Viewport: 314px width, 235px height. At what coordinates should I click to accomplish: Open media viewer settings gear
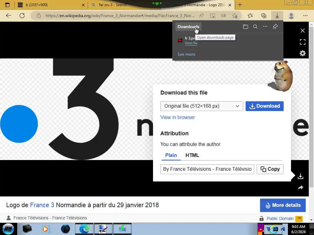[x=303, y=53]
